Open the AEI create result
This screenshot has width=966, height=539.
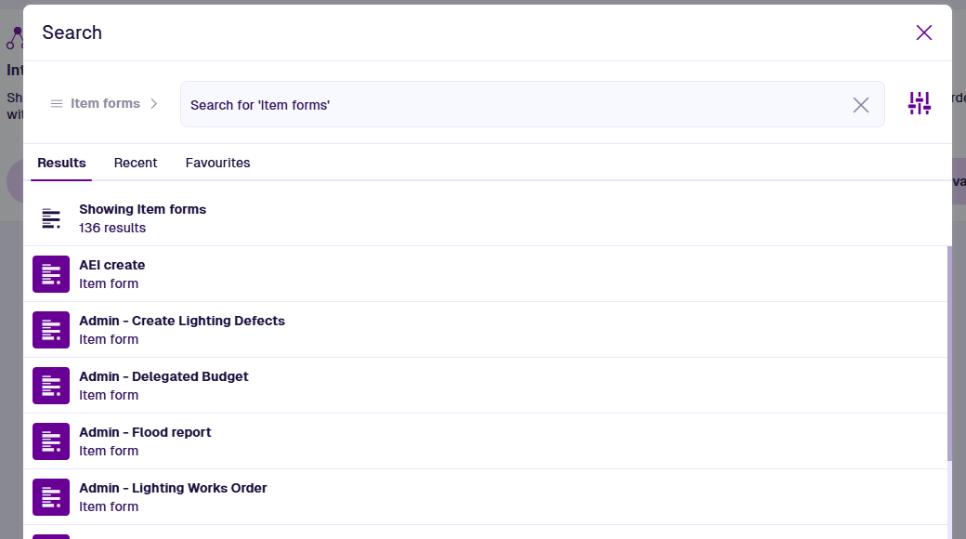pos(112,265)
